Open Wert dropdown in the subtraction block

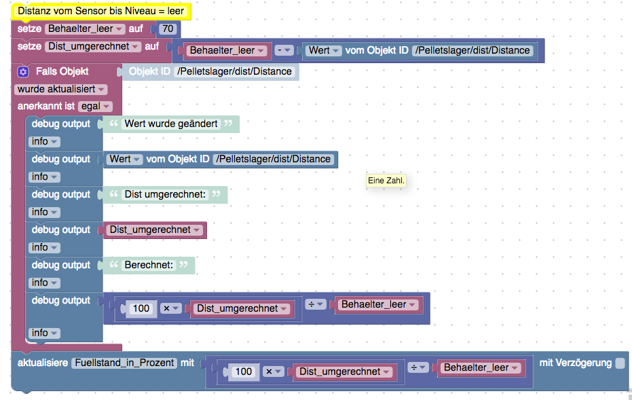(324, 50)
